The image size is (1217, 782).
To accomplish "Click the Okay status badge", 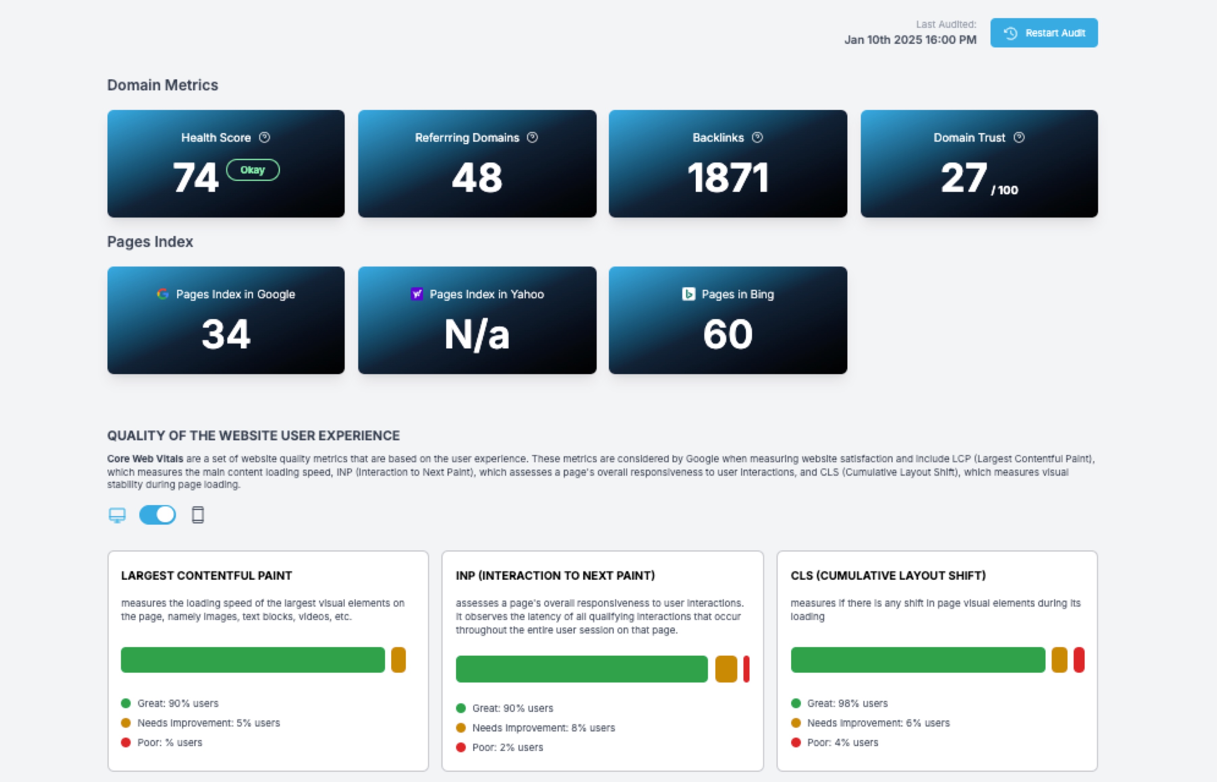I will pyautogui.click(x=253, y=170).
